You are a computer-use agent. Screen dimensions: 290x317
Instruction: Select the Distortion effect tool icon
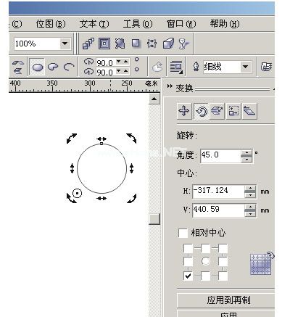pos(120,44)
